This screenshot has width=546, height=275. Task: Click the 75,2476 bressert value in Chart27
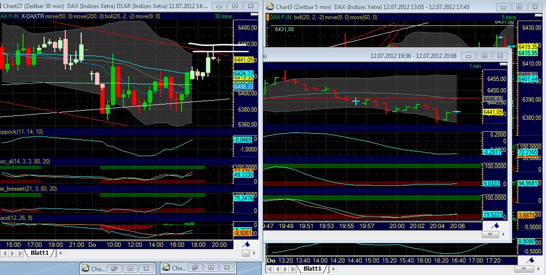243,198
